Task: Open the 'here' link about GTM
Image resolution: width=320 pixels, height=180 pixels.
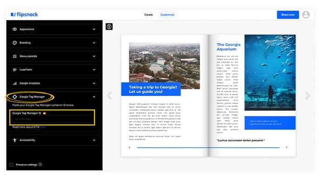Action: pos(43,127)
